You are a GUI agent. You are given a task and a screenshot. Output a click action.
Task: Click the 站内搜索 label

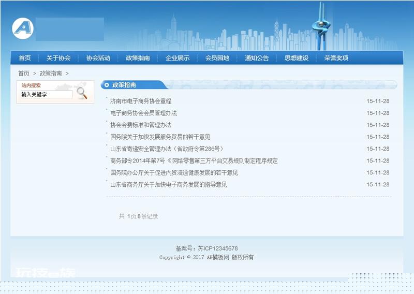31,85
